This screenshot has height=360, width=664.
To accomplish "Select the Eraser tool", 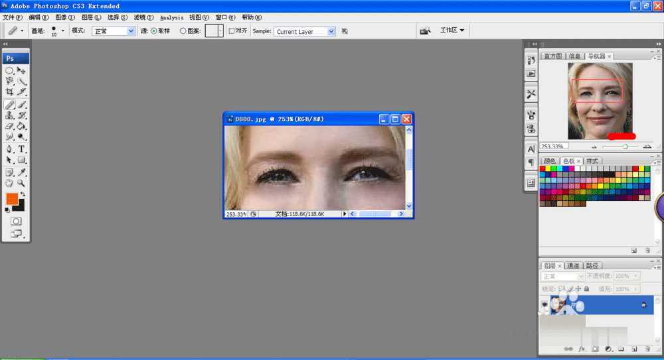I will tap(9, 126).
